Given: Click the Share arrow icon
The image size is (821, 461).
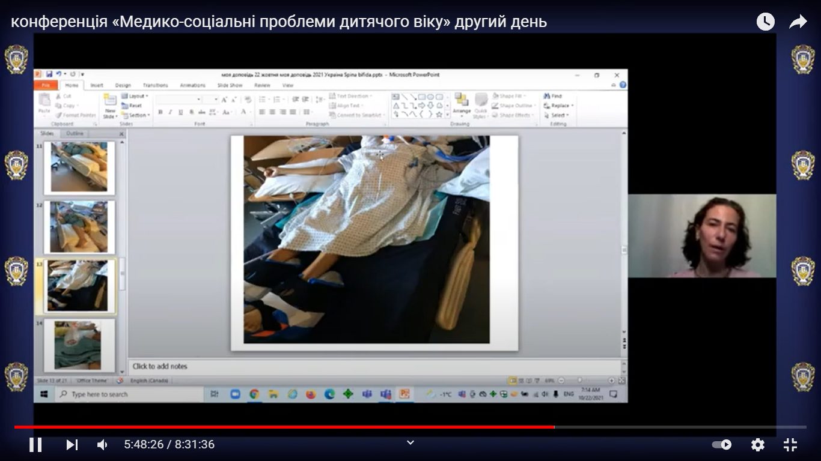Looking at the screenshot, I should (798, 22).
